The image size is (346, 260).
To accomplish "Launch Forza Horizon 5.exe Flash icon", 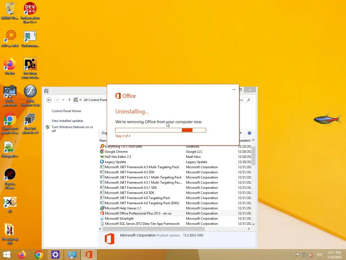I will [30, 96].
